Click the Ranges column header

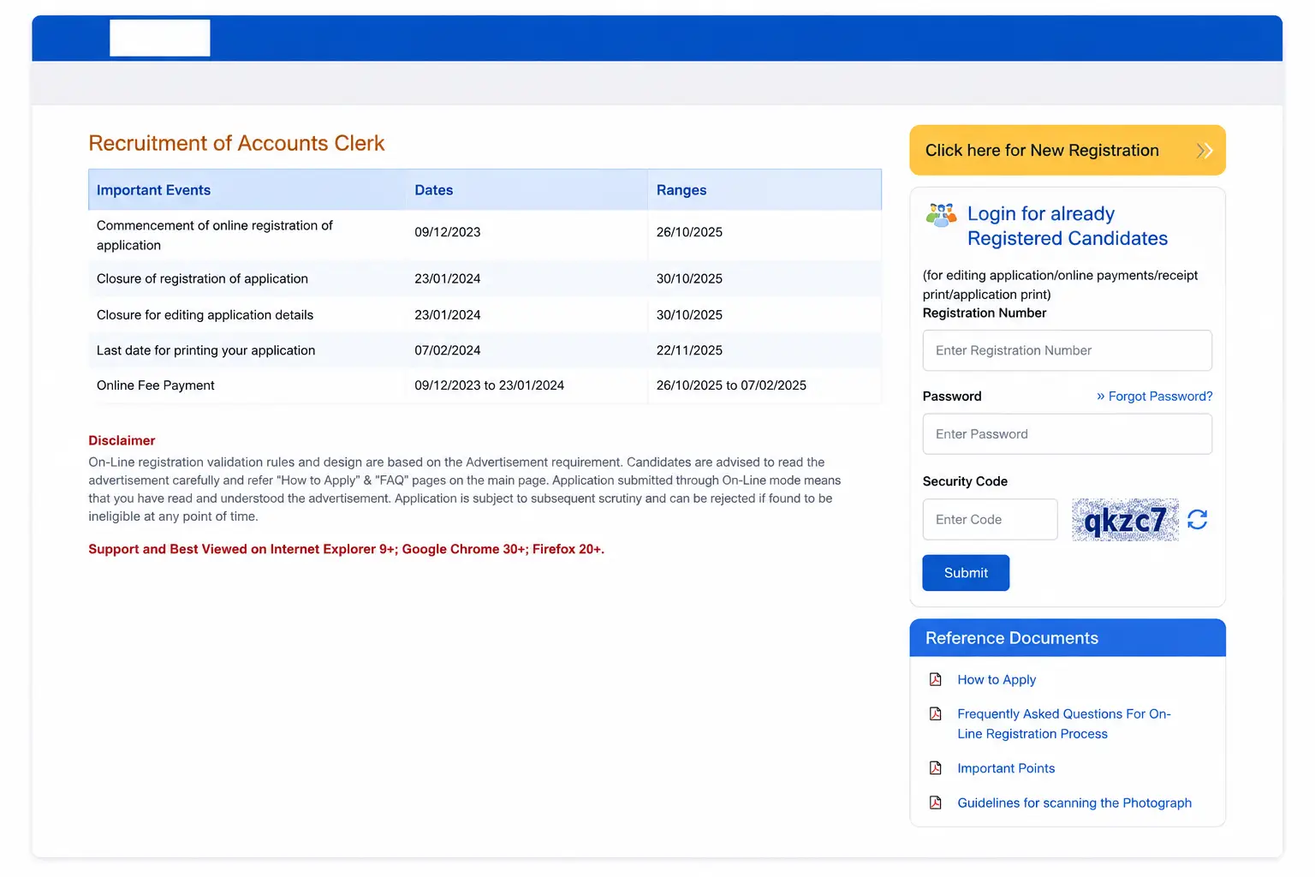681,190
